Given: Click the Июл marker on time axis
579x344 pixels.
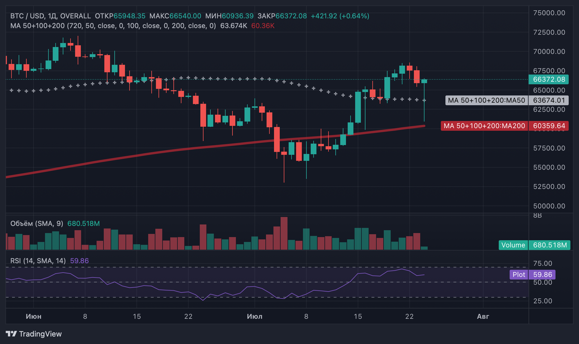Looking at the screenshot, I should pos(255,316).
